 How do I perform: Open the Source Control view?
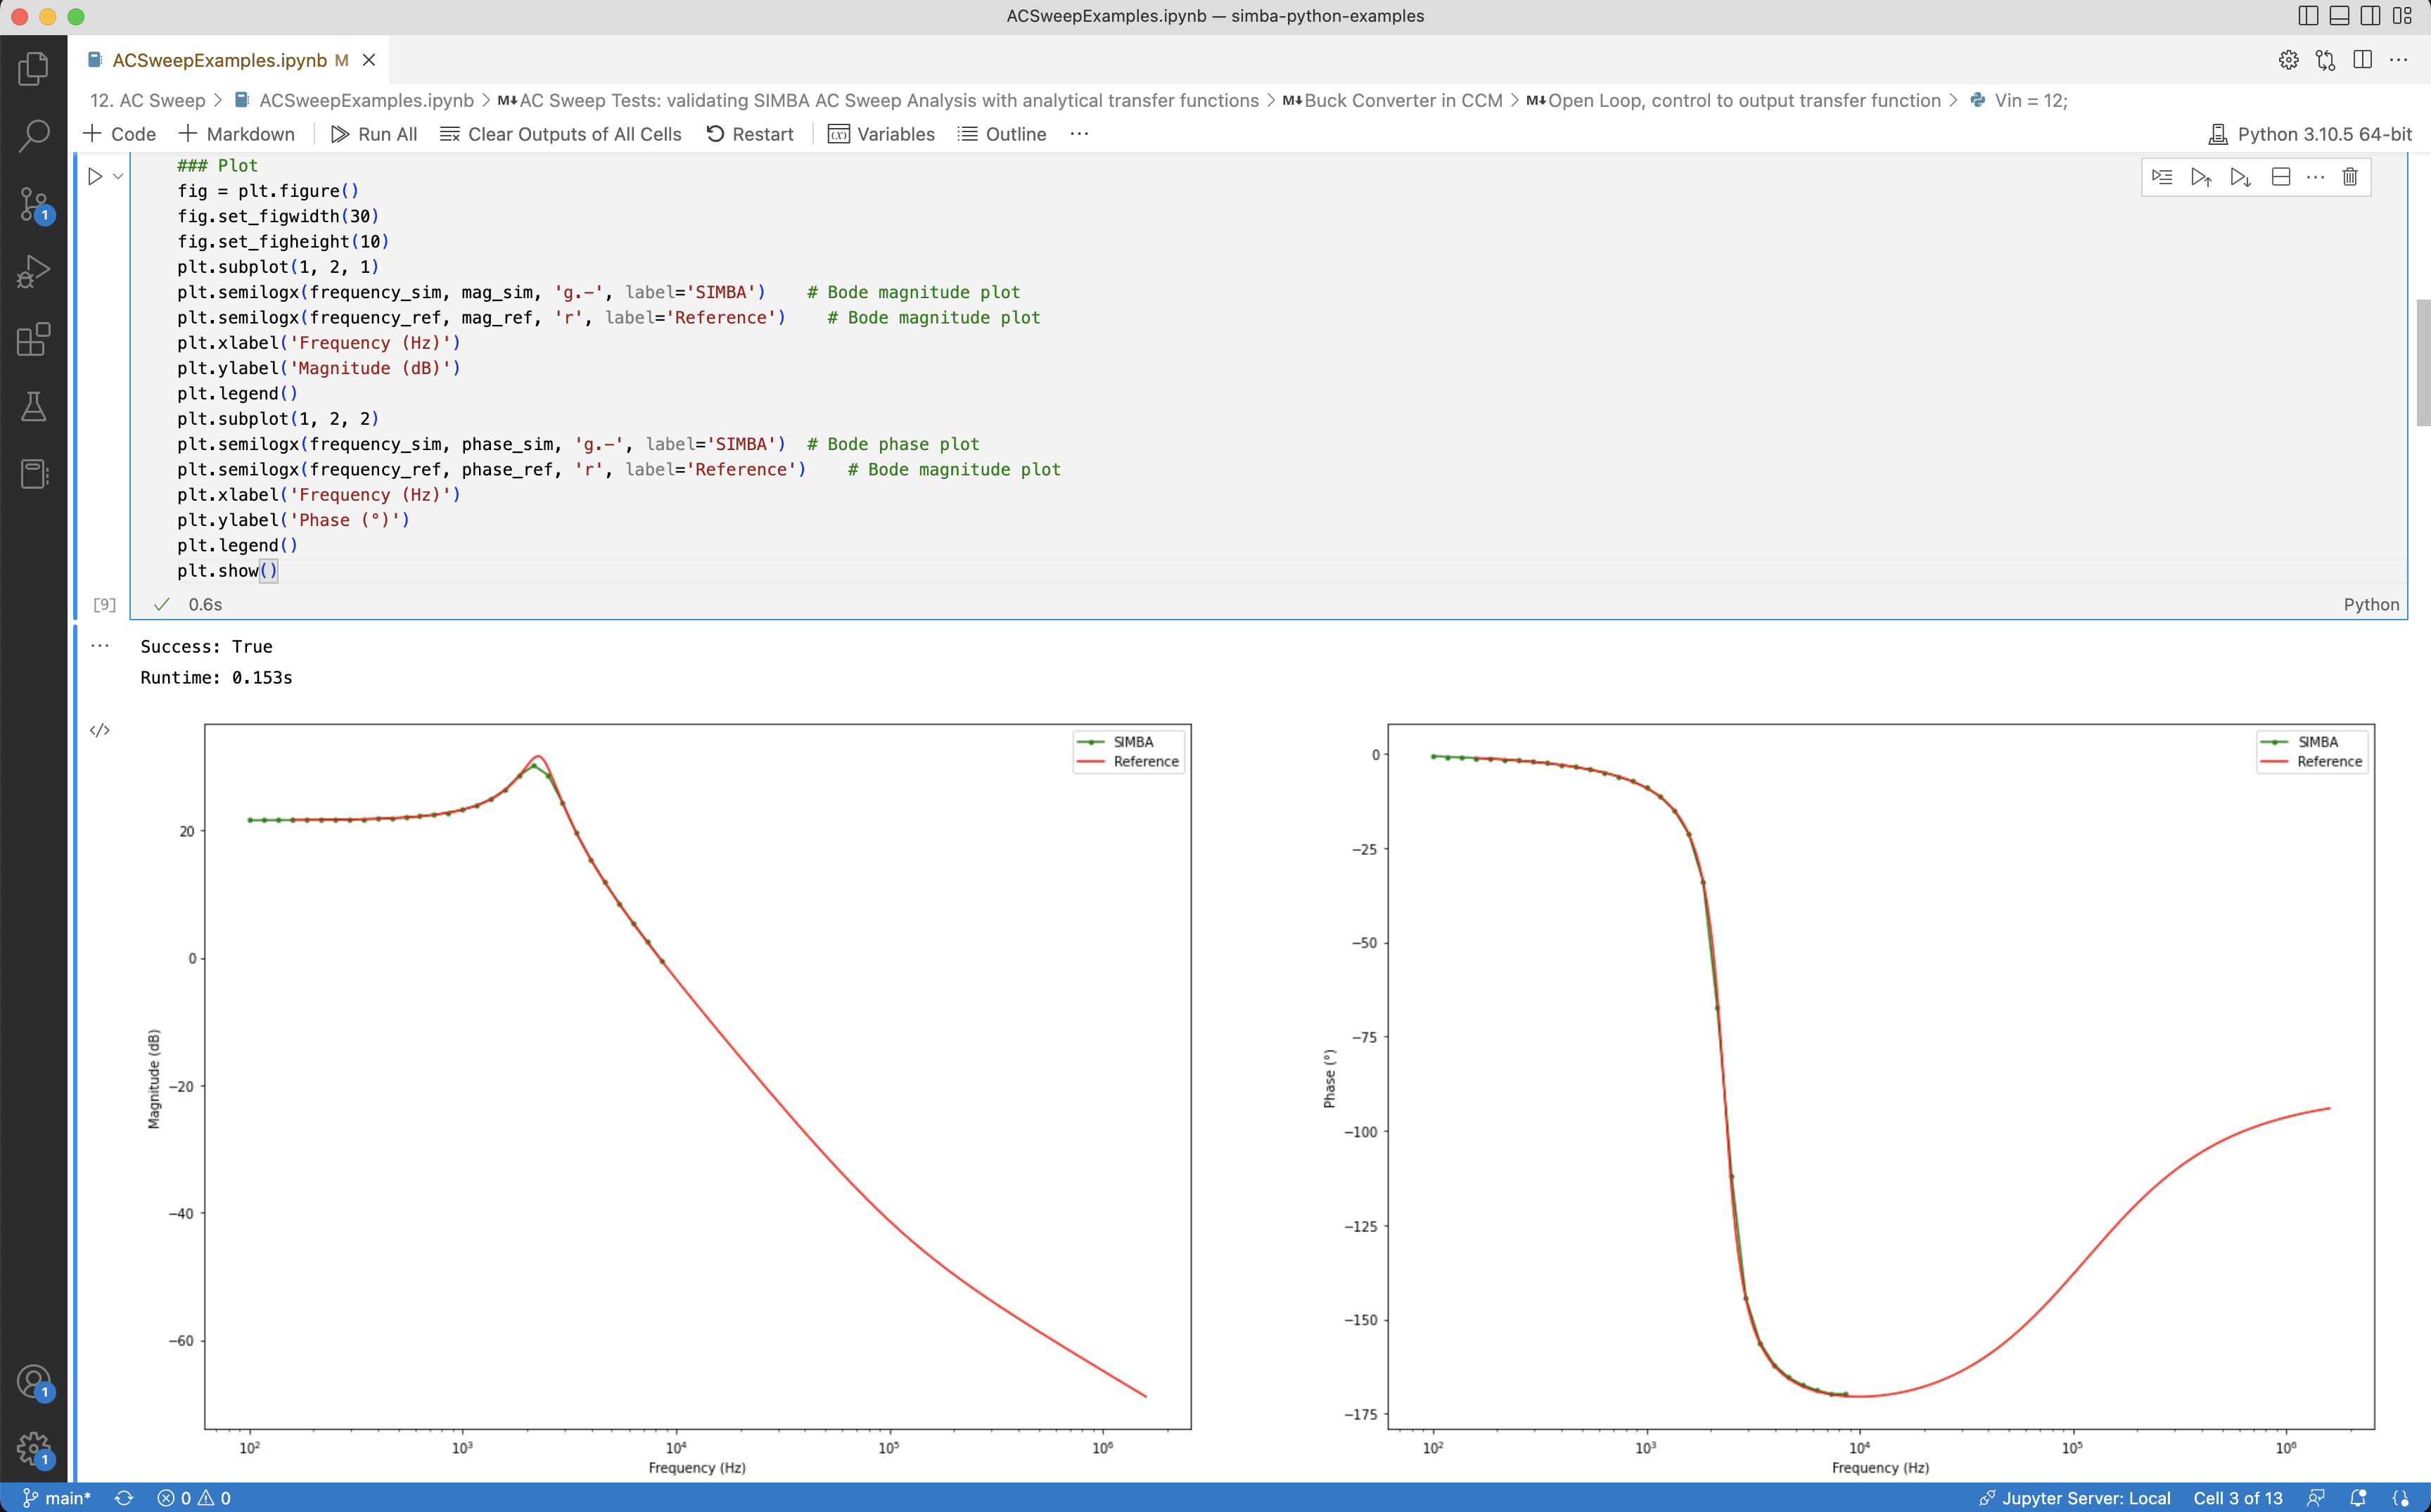click(33, 203)
